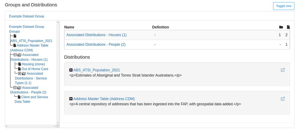
Task: Click folder icon for Houses (1) tree node
Action: [x=19, y=55]
